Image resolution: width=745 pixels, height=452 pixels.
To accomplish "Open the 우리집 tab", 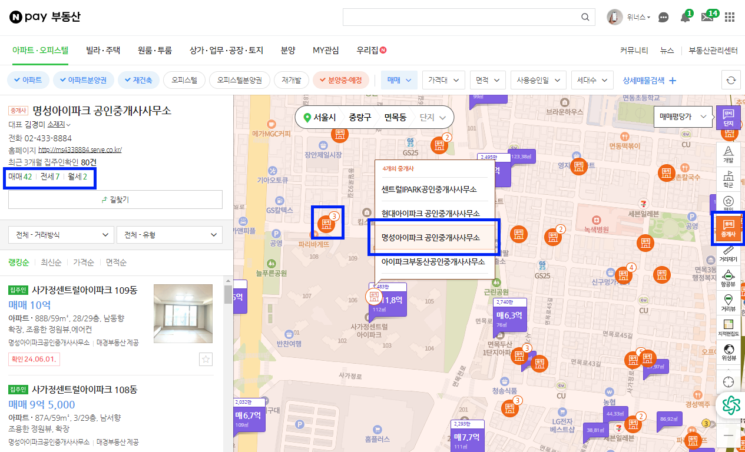I will tap(371, 51).
